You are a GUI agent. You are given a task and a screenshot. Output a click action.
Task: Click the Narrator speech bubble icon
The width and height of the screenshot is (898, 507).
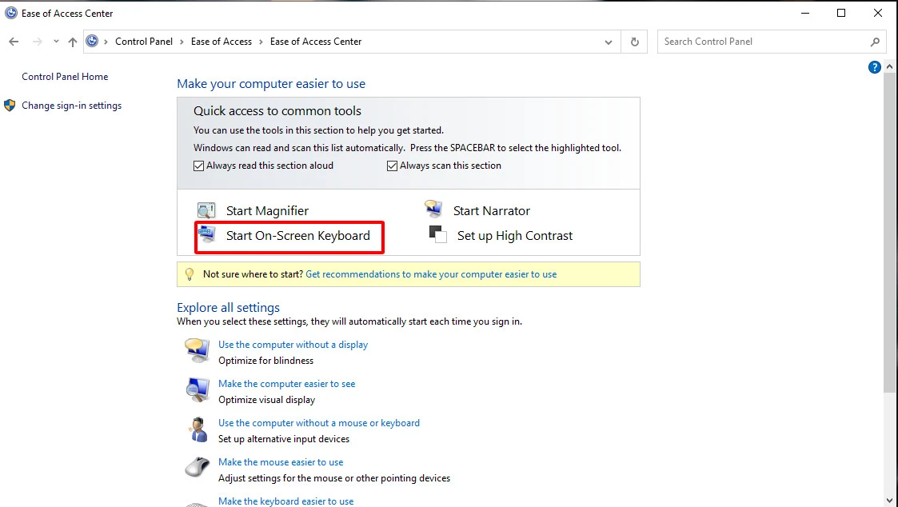tap(433, 209)
